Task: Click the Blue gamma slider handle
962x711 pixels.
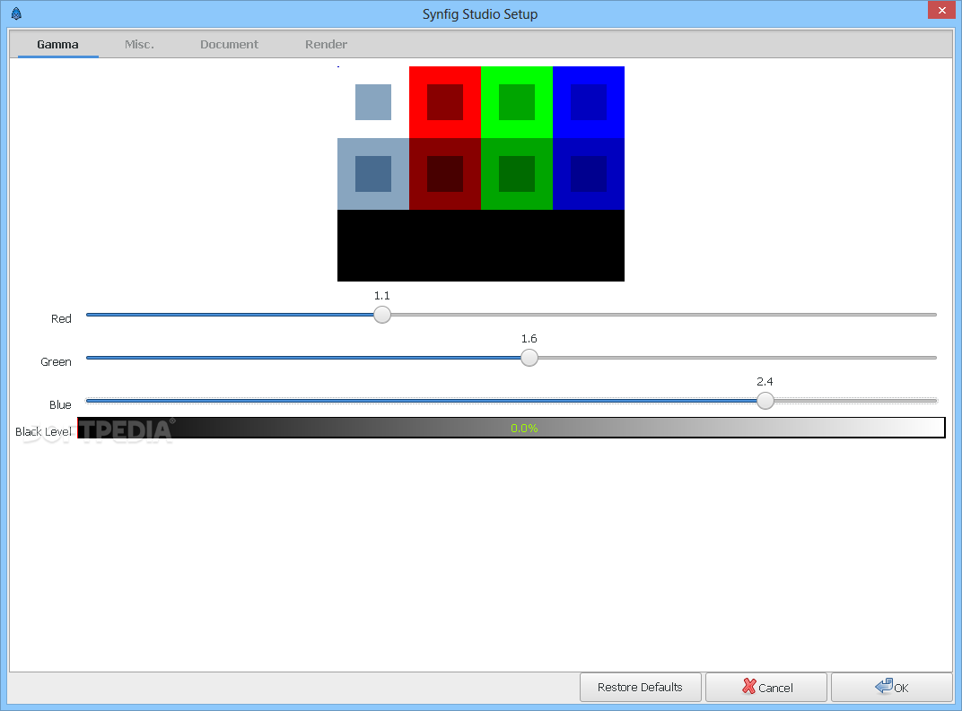Action: click(765, 401)
